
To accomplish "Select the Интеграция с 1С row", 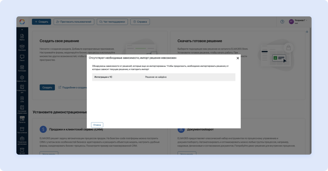I will [x=164, y=77].
